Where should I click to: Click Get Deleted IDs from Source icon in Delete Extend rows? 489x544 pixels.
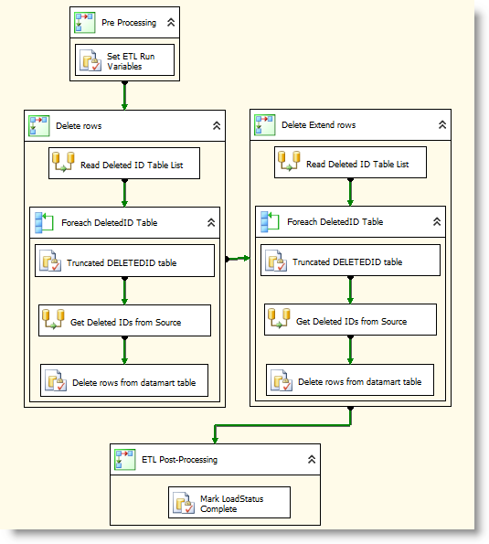tap(279, 318)
